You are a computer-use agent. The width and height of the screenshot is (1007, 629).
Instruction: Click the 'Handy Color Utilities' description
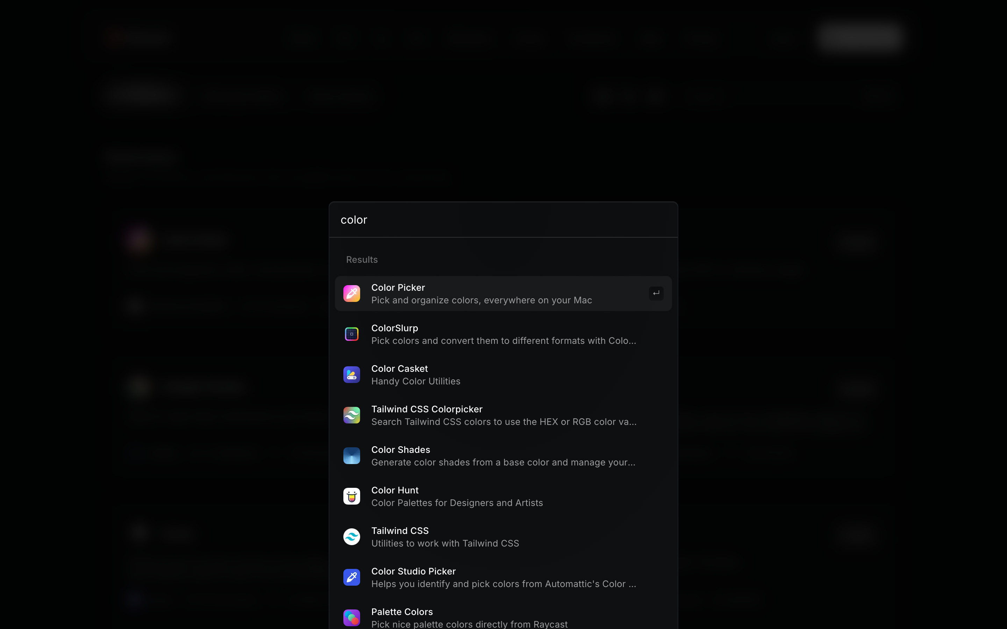coord(416,382)
